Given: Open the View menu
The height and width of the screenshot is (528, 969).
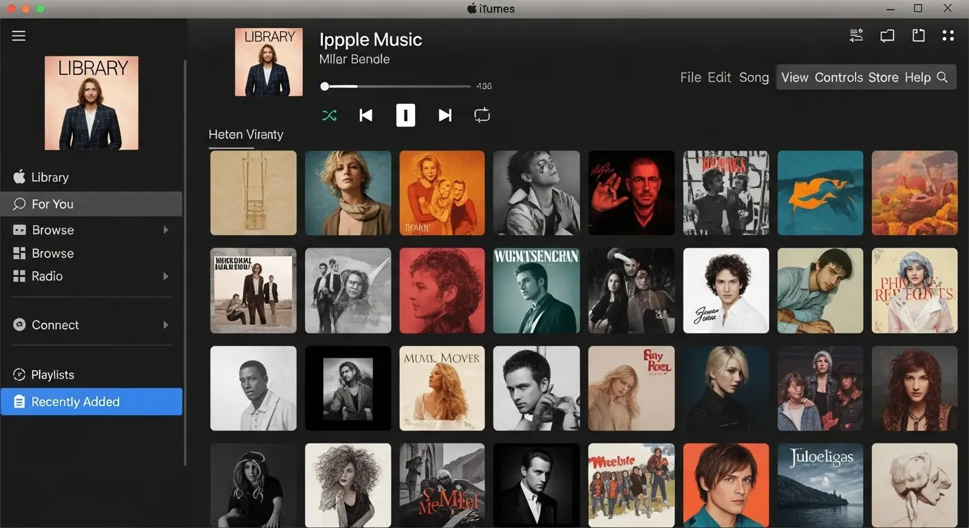Looking at the screenshot, I should (x=794, y=78).
